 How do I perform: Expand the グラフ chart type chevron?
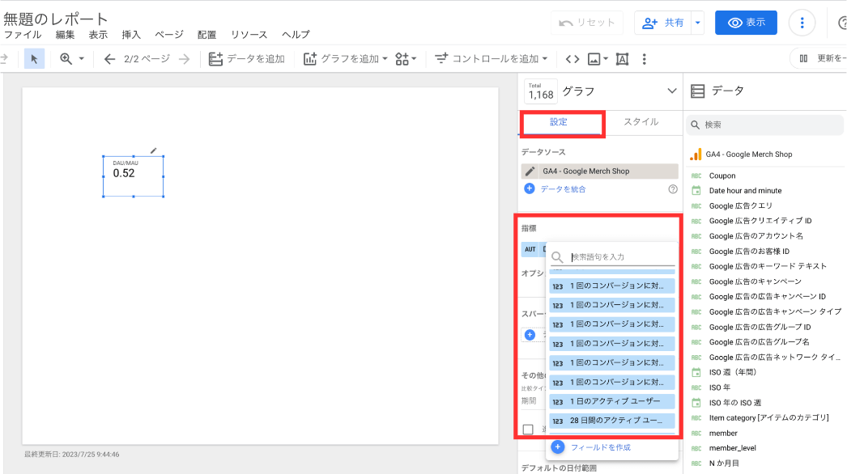[671, 91]
